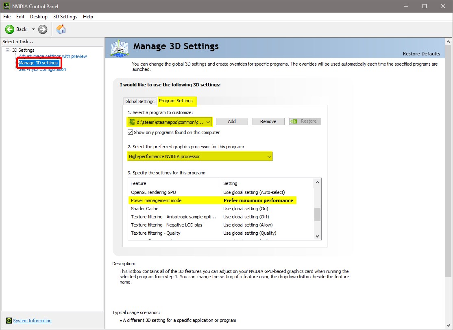Click the NVIDIA Control Panel title bar icon
Screen dimensions: 453x330
pyautogui.click(x=7, y=6)
